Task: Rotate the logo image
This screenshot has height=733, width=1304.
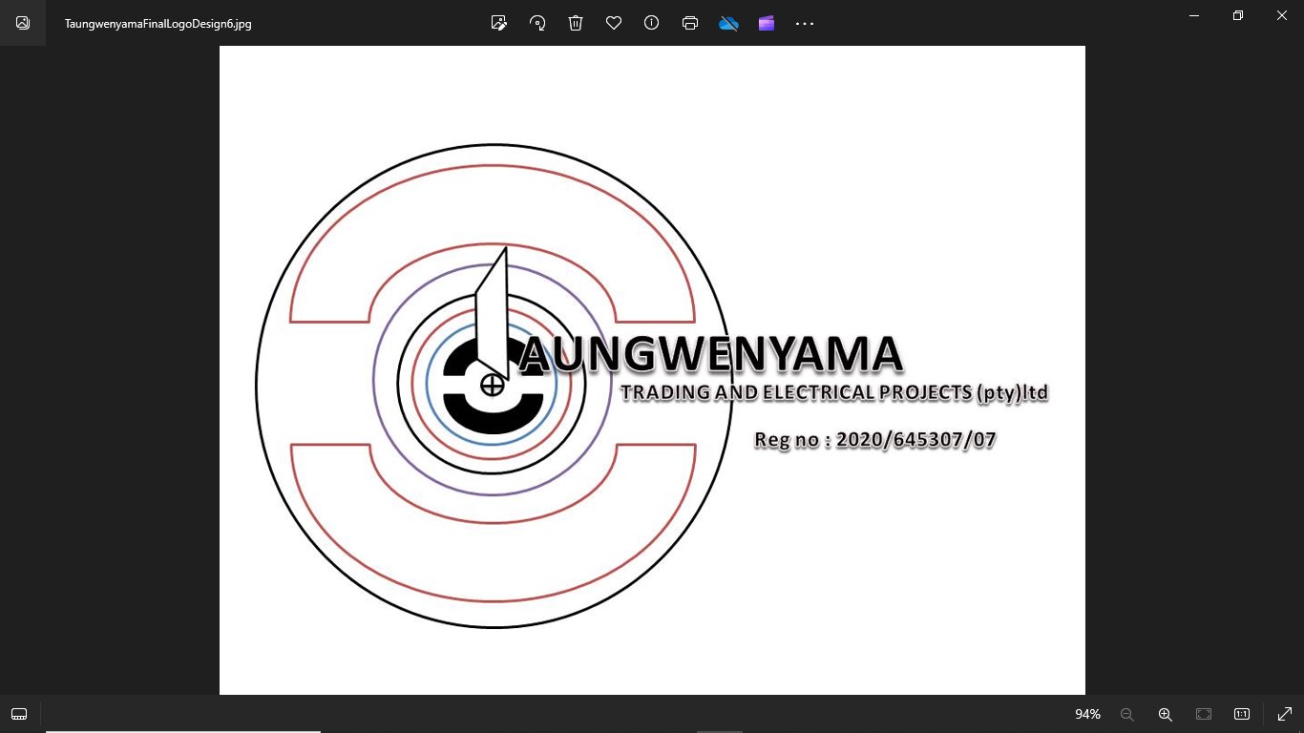Action: pos(537,23)
